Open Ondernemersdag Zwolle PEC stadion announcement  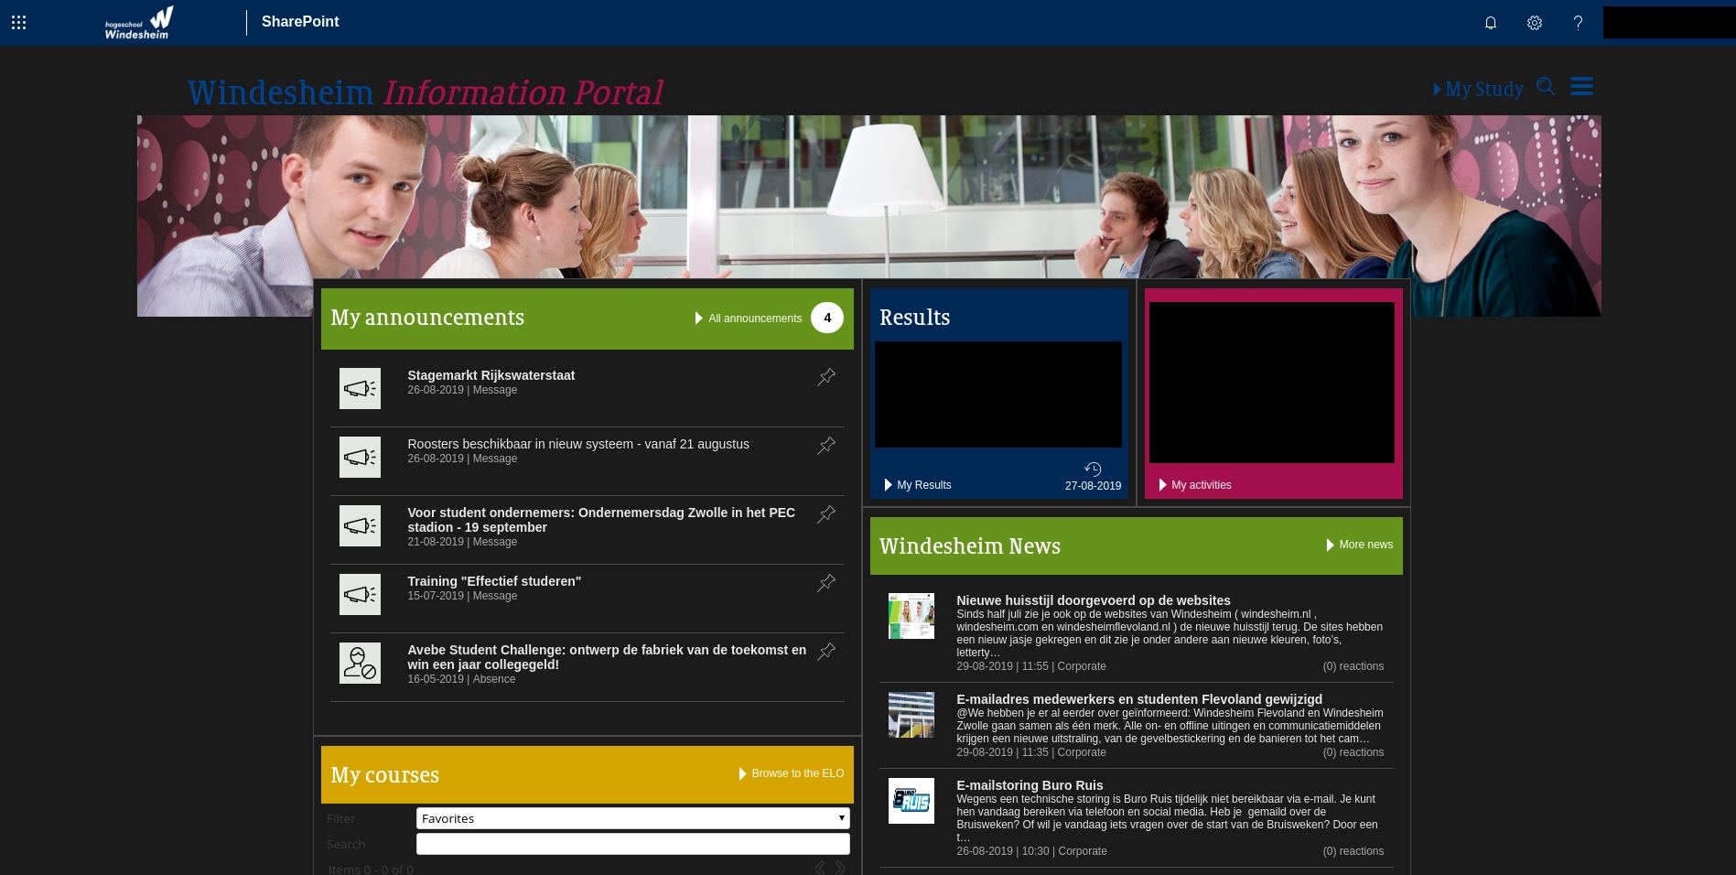tap(601, 520)
